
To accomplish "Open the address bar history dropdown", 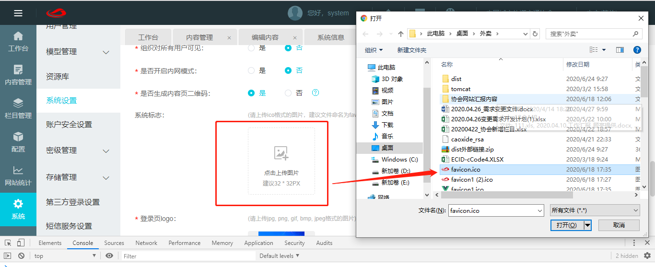I will [525, 34].
